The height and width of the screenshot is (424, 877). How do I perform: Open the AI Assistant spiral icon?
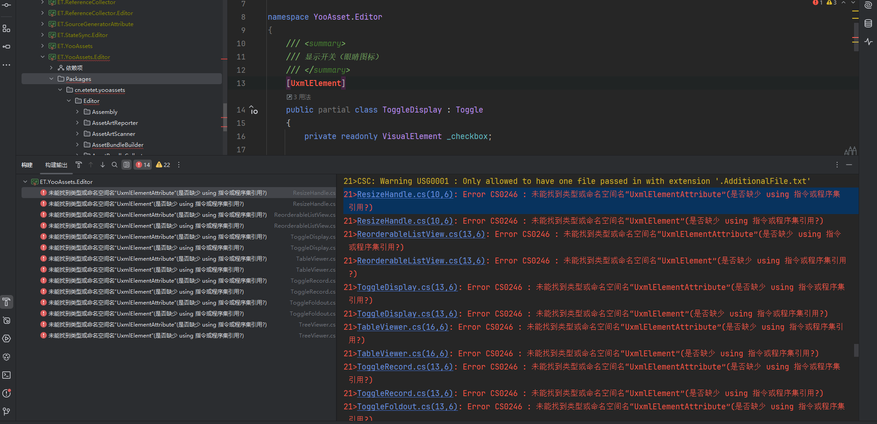tap(868, 5)
